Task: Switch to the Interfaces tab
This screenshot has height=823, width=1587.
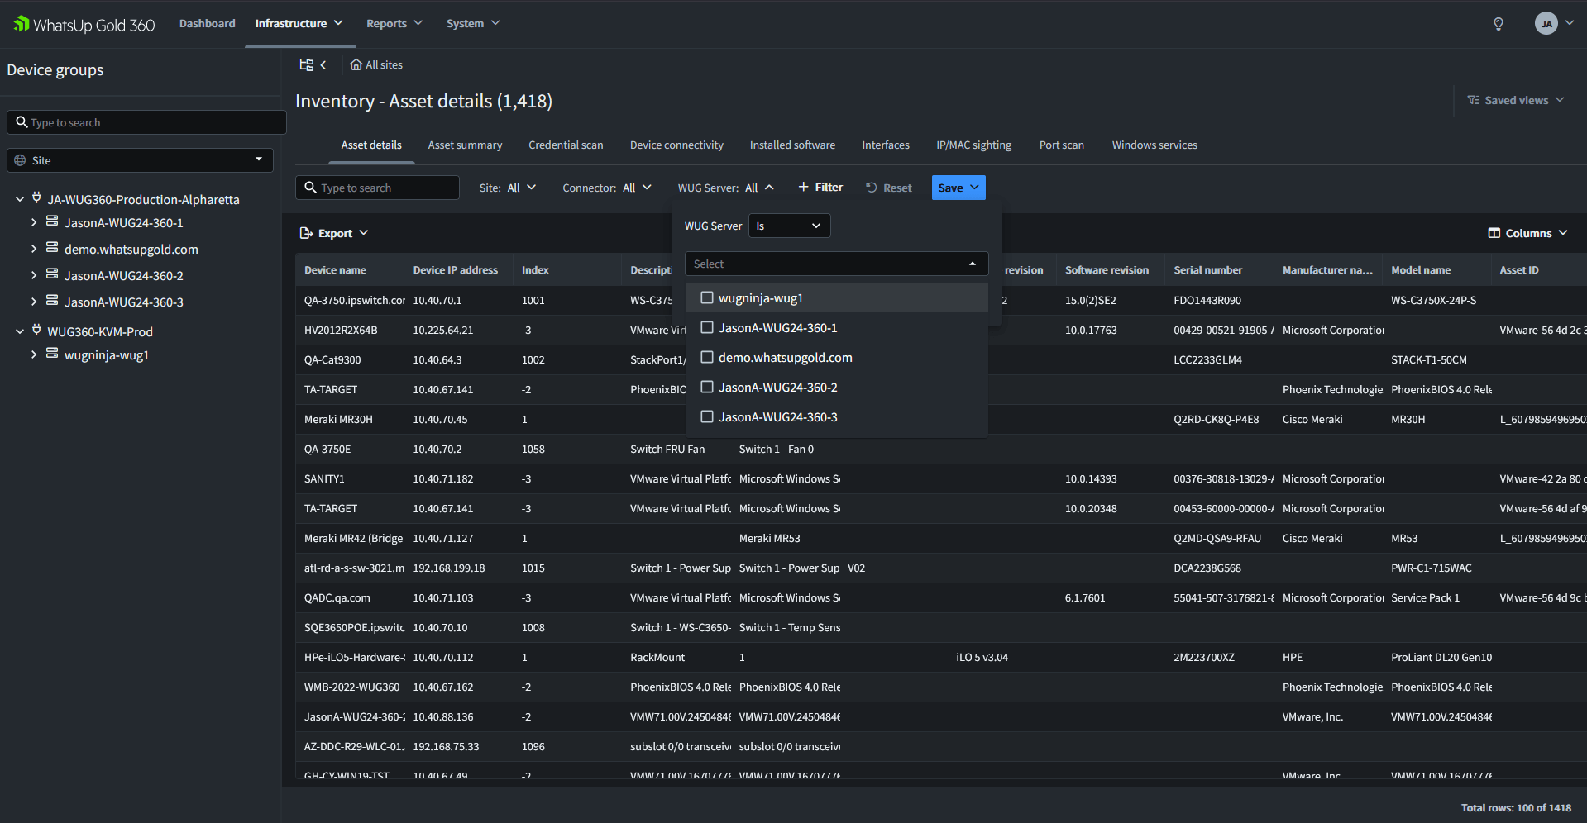Action: point(886,145)
